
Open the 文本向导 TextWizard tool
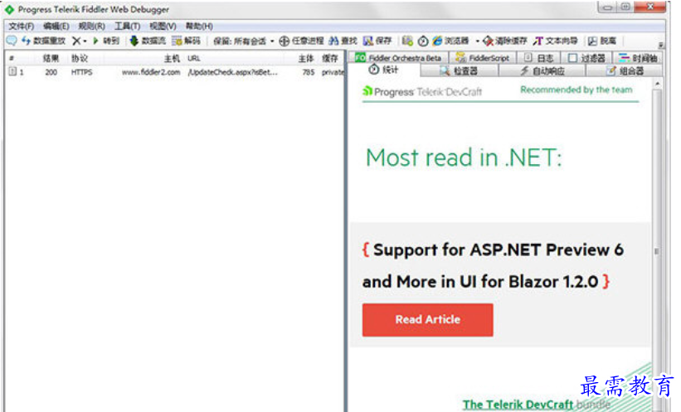point(556,41)
